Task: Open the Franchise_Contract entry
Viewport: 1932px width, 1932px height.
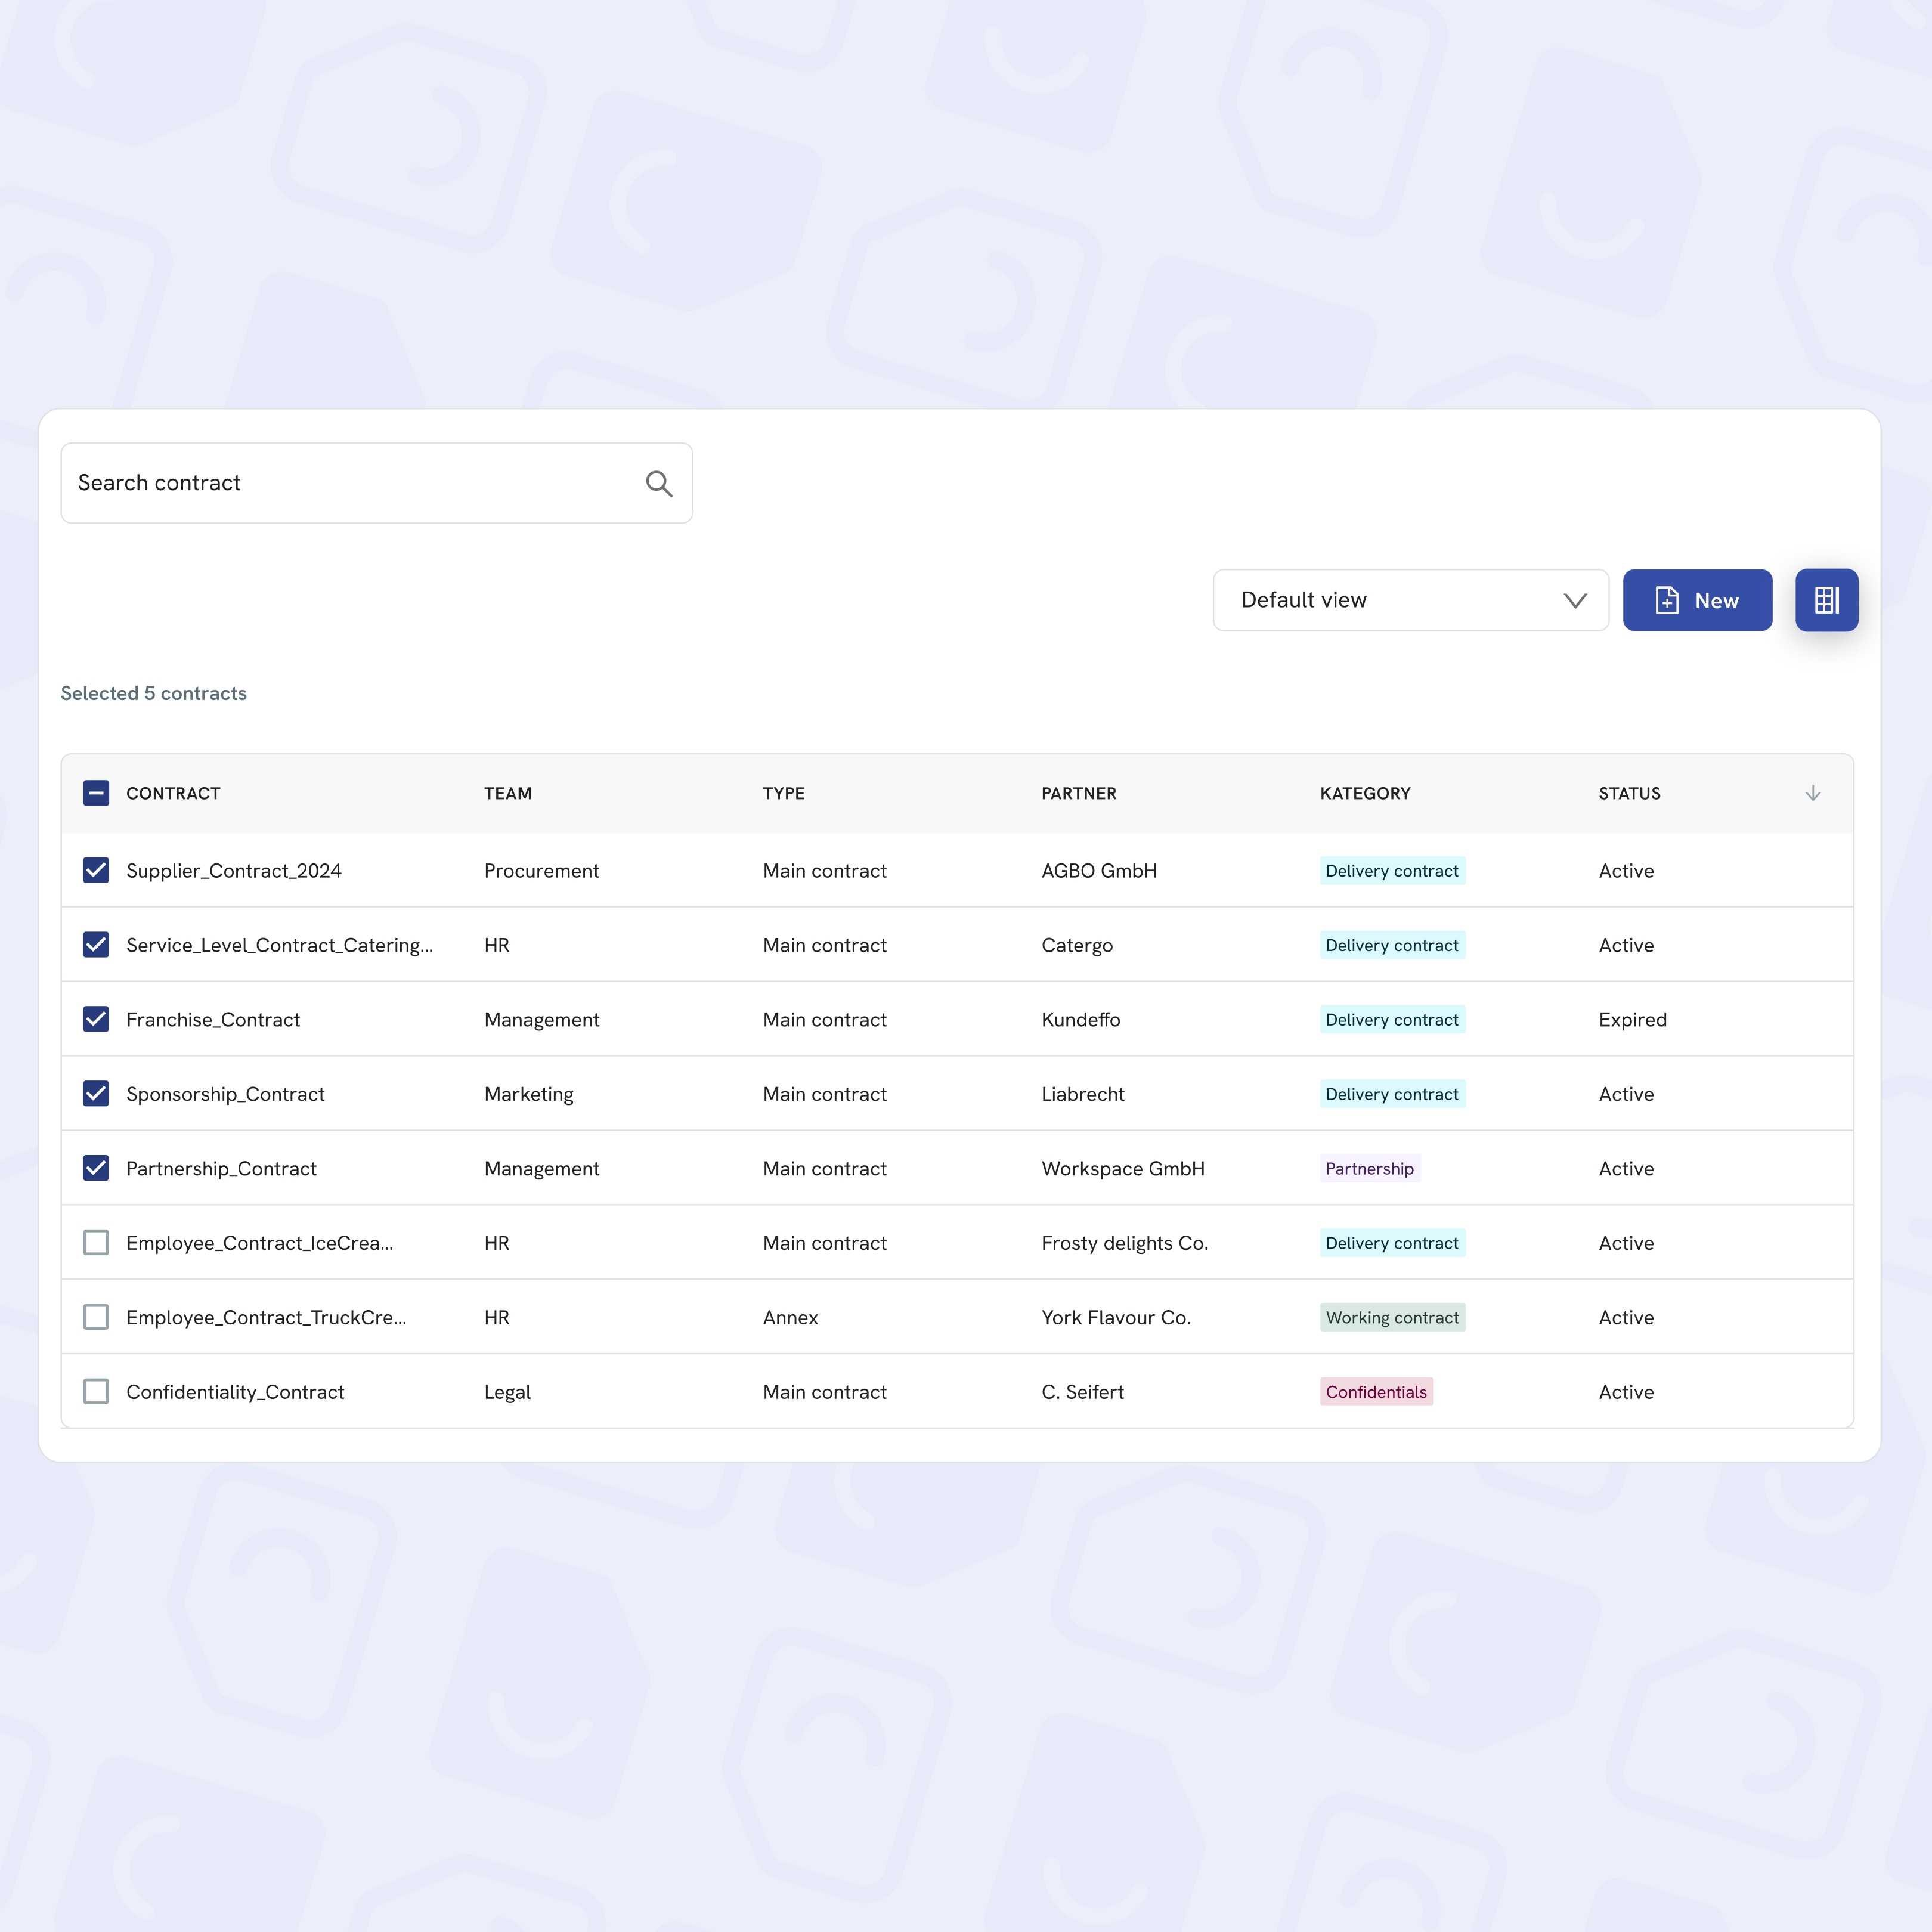Action: (x=213, y=1020)
